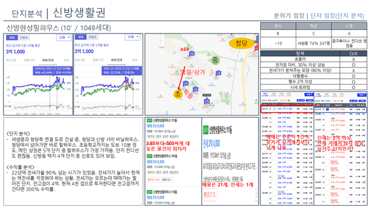The image size is (371, 208).
Task: Click the 대형평수 checklist row
Action: pos(314,76)
